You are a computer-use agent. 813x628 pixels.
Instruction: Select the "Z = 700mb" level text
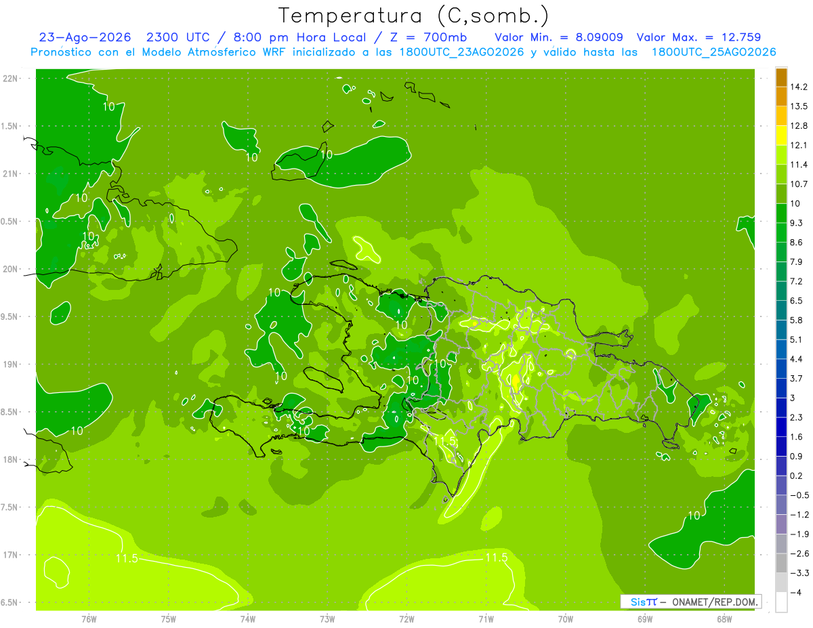click(x=429, y=37)
